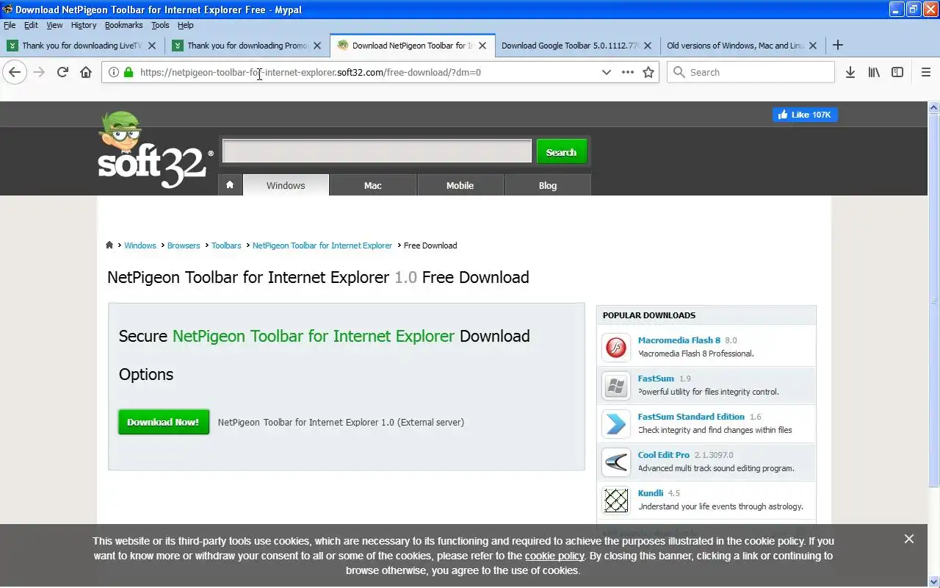This screenshot has width=940, height=588.
Task: Click the green Search button
Action: 561,152
